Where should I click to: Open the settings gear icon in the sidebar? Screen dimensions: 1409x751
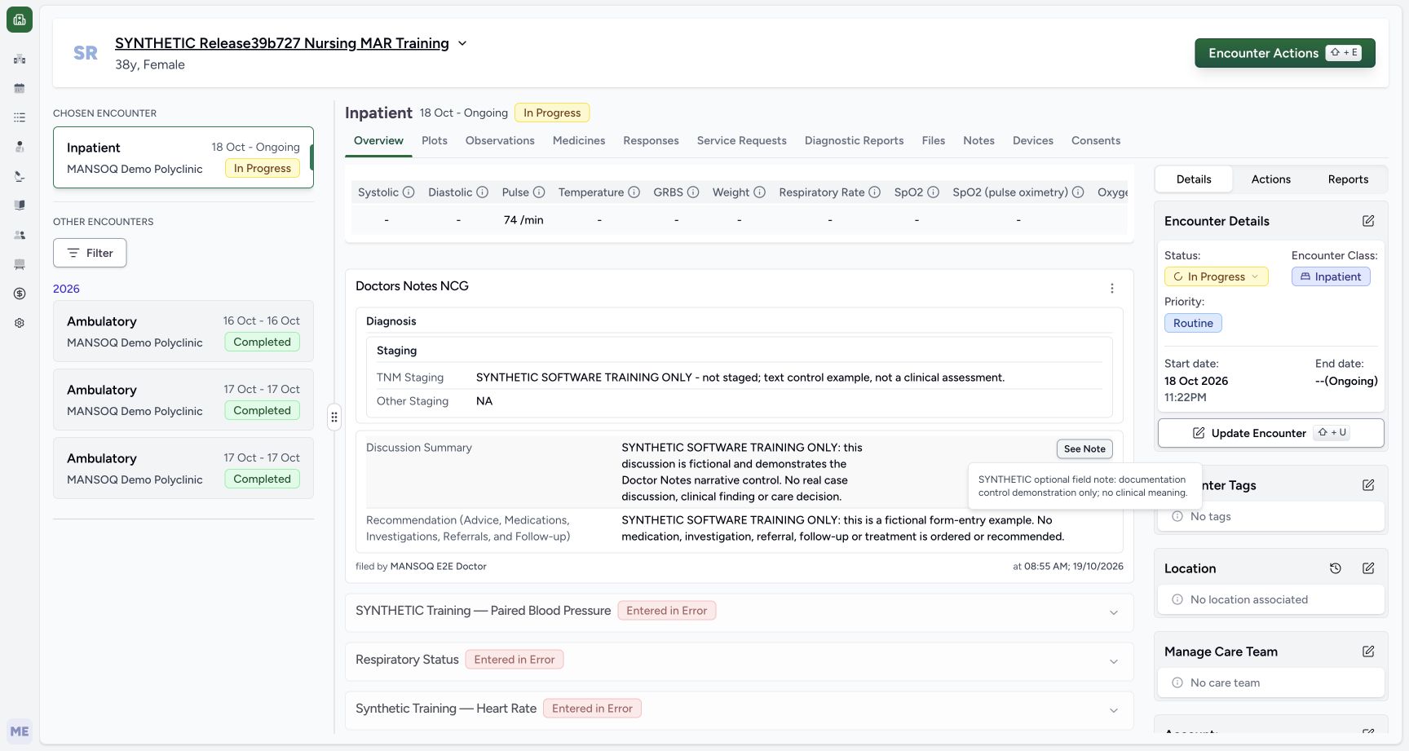pos(20,323)
